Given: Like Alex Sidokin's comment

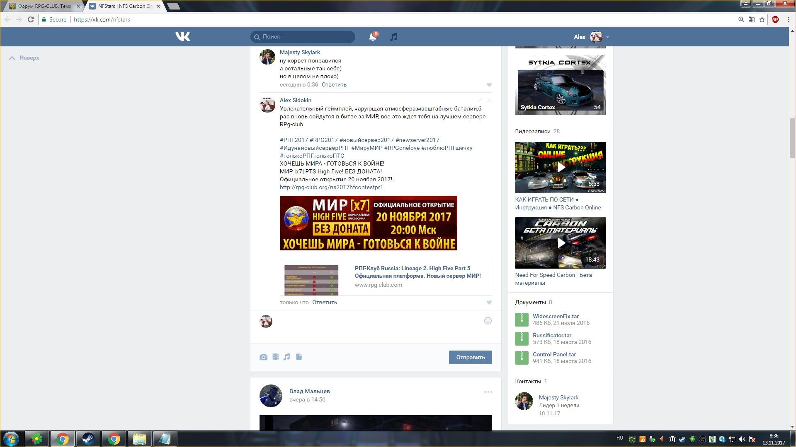Looking at the screenshot, I should pyautogui.click(x=489, y=303).
